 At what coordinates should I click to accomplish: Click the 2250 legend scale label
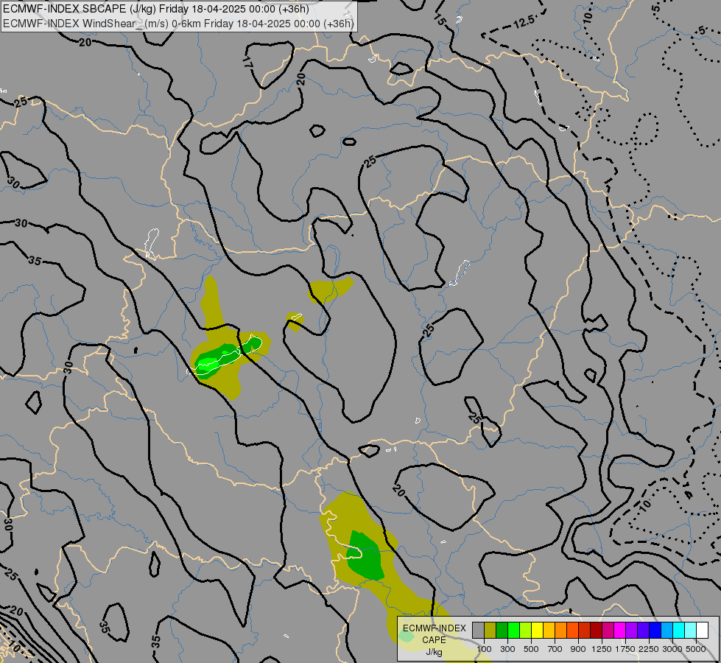click(649, 649)
